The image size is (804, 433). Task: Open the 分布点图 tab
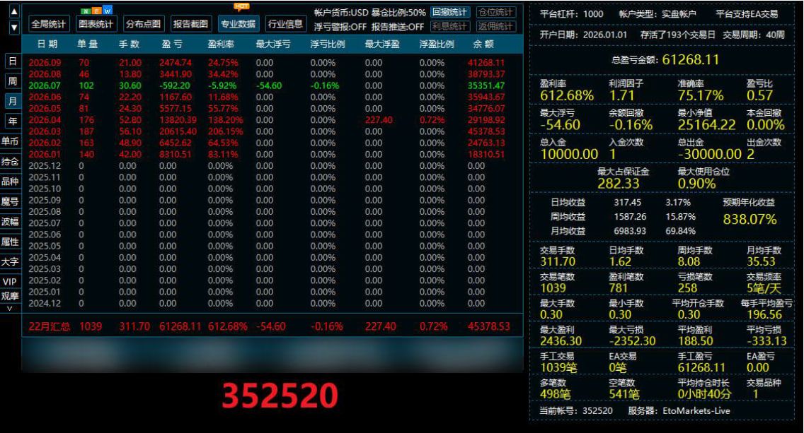tap(143, 23)
